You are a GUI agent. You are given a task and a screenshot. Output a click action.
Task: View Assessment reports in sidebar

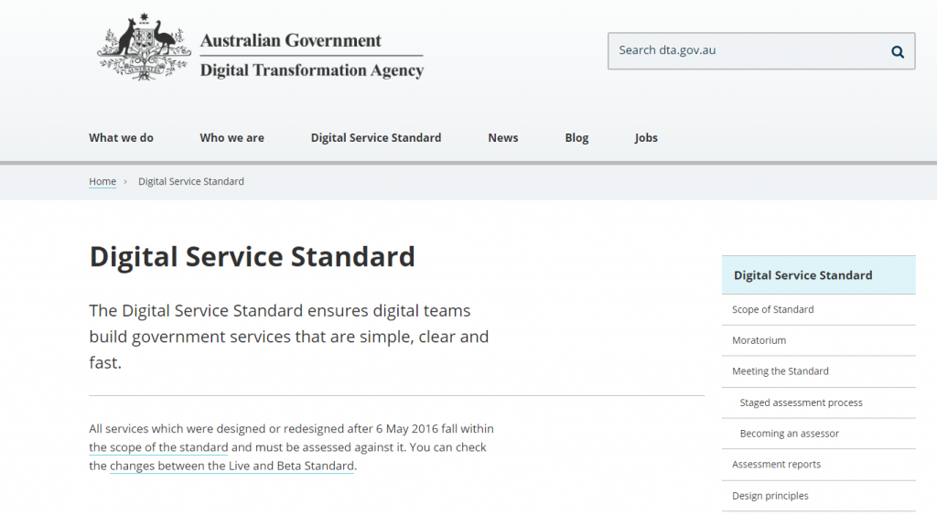819,465
